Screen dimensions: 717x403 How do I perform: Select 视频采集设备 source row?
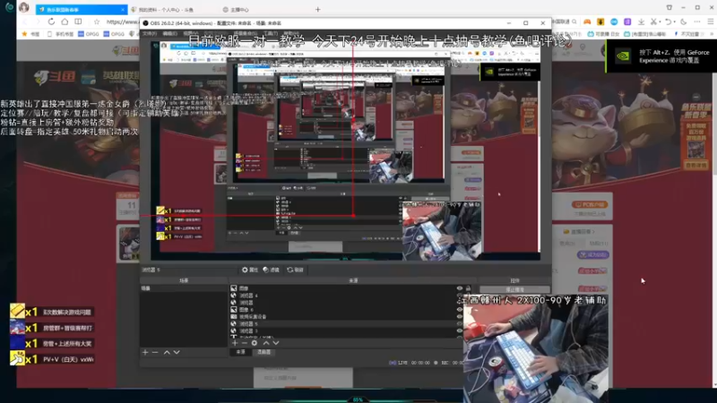click(343, 316)
